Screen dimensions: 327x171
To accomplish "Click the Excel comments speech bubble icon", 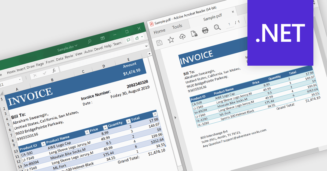I will [128, 40].
